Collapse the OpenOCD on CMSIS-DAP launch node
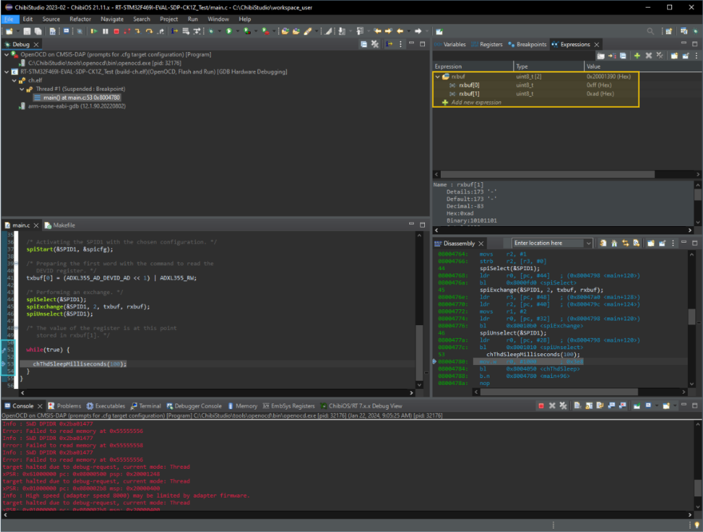The height and width of the screenshot is (532, 703). point(6,54)
